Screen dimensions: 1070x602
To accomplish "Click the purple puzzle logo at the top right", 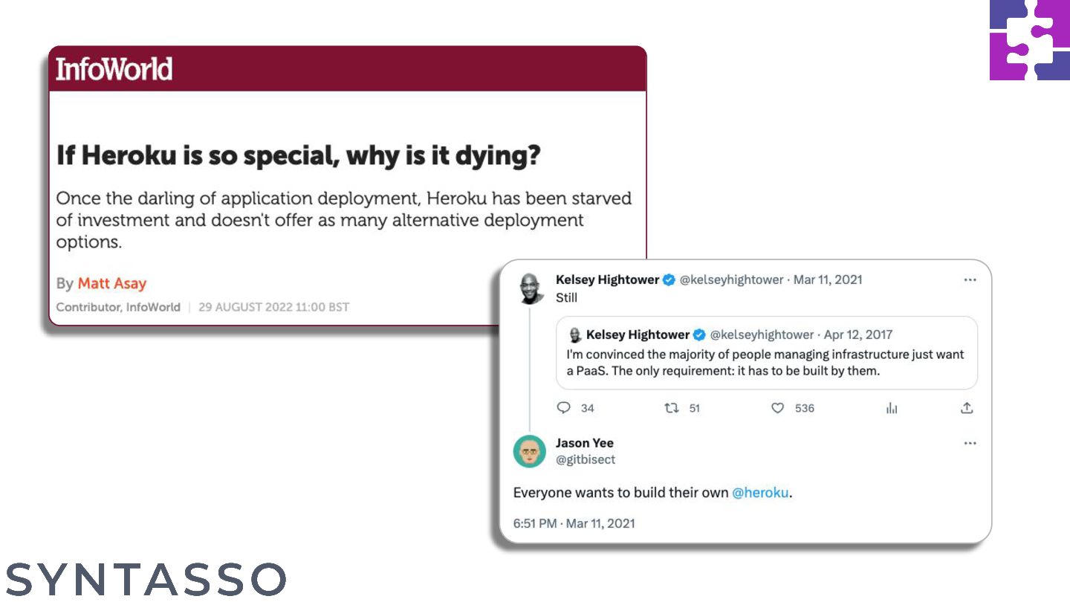I will (x=1030, y=40).
